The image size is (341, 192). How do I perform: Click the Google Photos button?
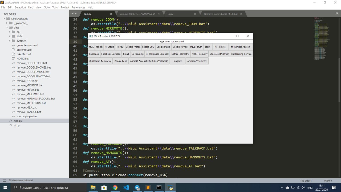coord(133,47)
